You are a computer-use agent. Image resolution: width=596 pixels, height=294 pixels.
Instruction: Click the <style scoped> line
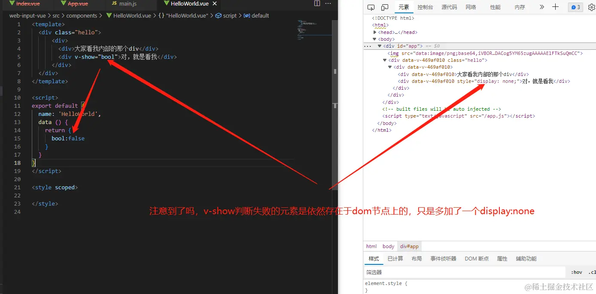click(55, 187)
